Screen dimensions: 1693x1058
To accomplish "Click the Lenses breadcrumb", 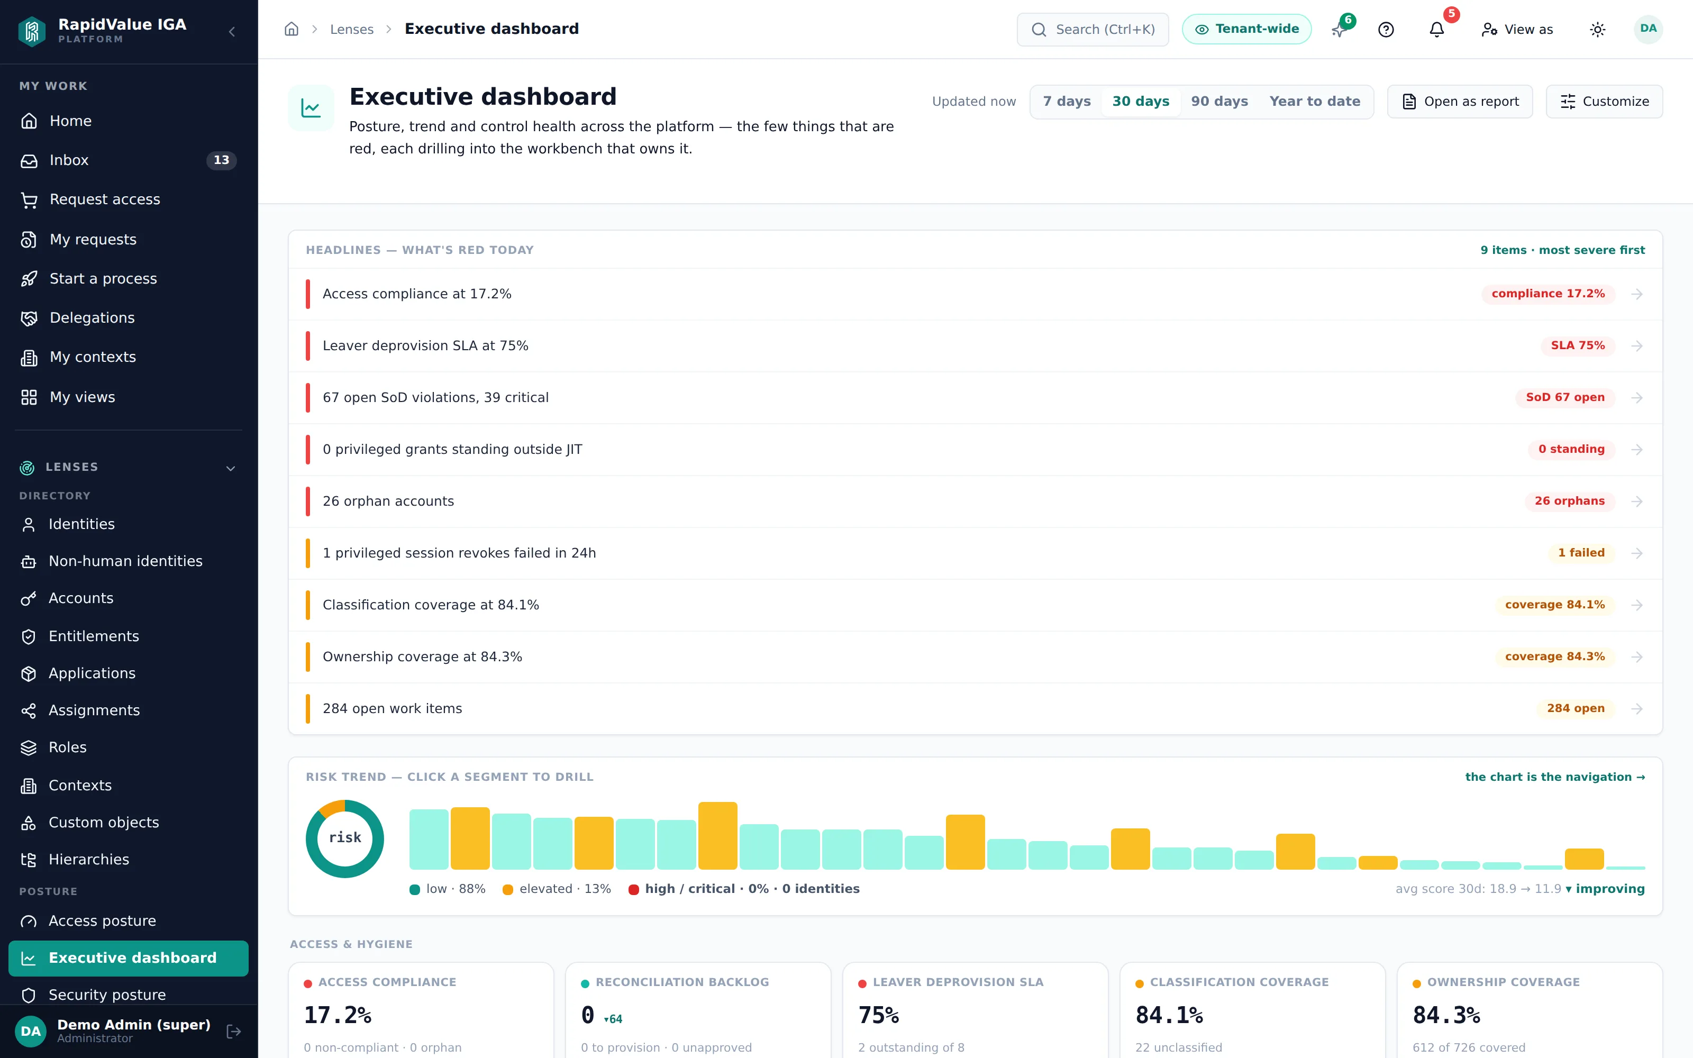I will (x=352, y=30).
